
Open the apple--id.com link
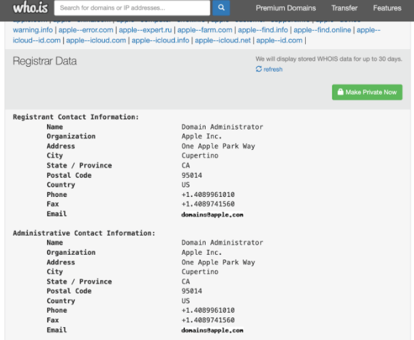pyautogui.click(x=279, y=40)
